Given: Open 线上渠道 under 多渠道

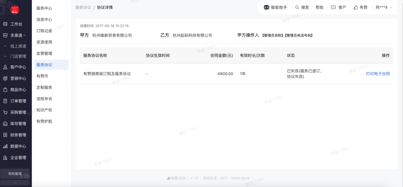Looking at the screenshot, I should (18, 46).
